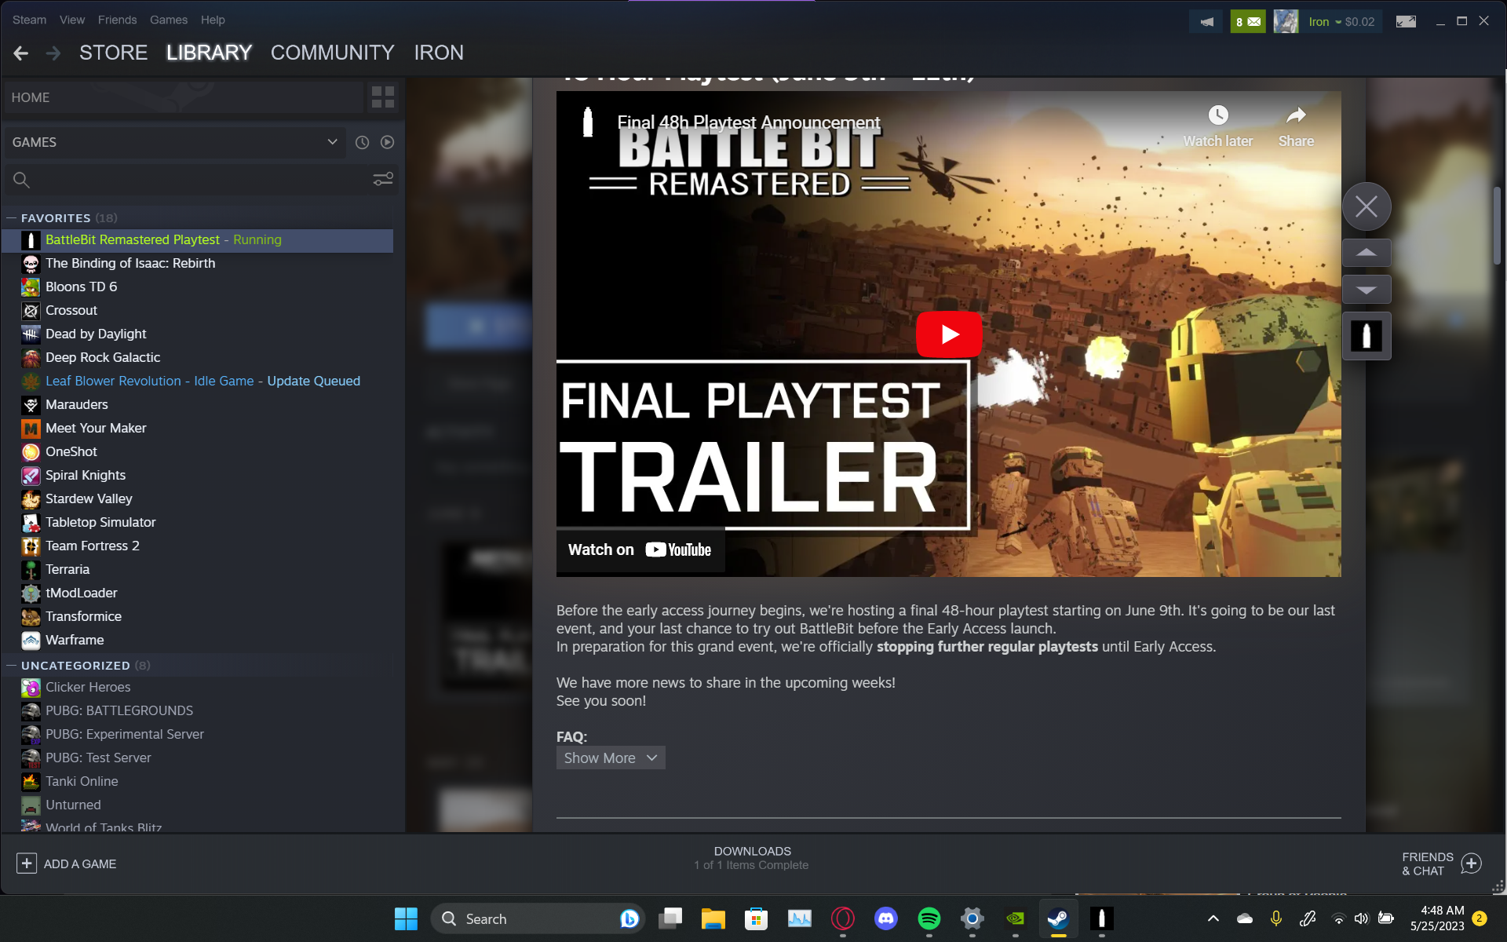Go to previous news post arrow
The height and width of the screenshot is (942, 1507).
(x=1367, y=253)
